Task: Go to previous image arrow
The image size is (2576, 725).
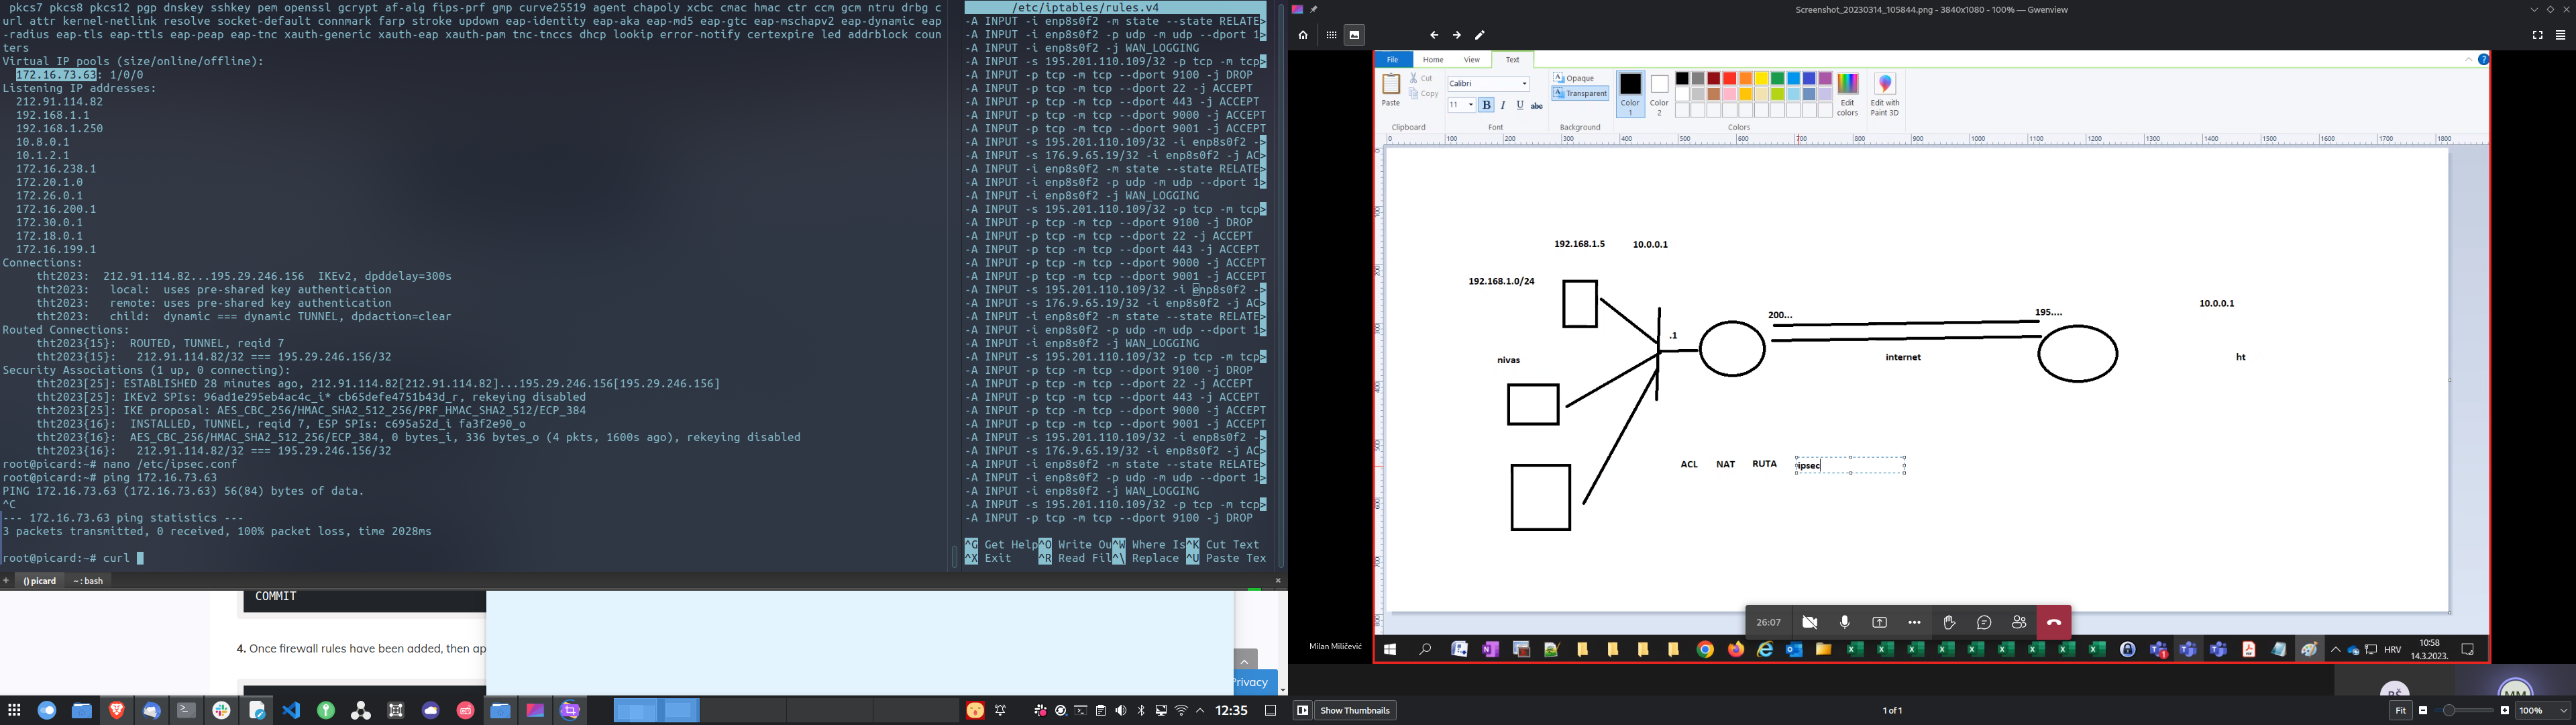Action: point(1434,35)
